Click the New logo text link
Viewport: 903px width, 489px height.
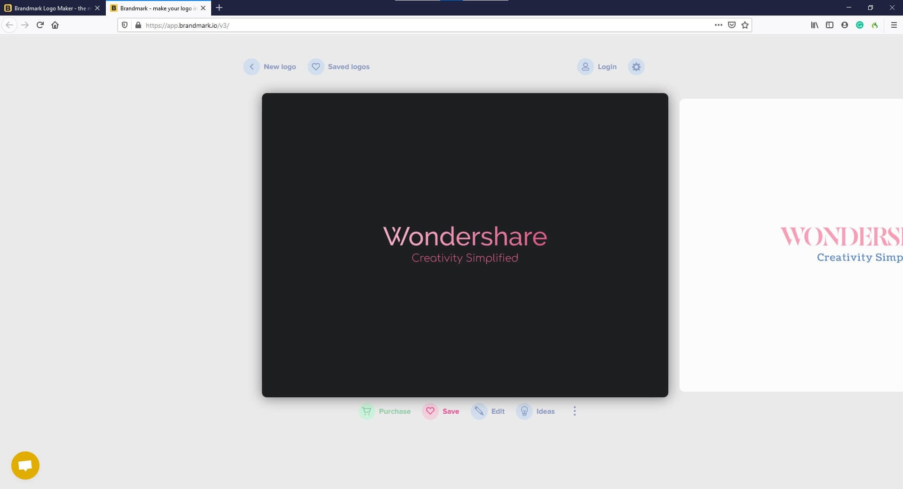pyautogui.click(x=280, y=67)
